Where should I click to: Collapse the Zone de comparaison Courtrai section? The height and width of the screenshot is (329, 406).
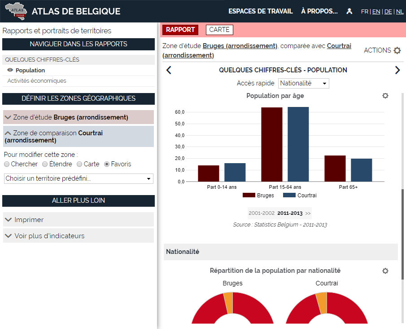[x=79, y=137]
